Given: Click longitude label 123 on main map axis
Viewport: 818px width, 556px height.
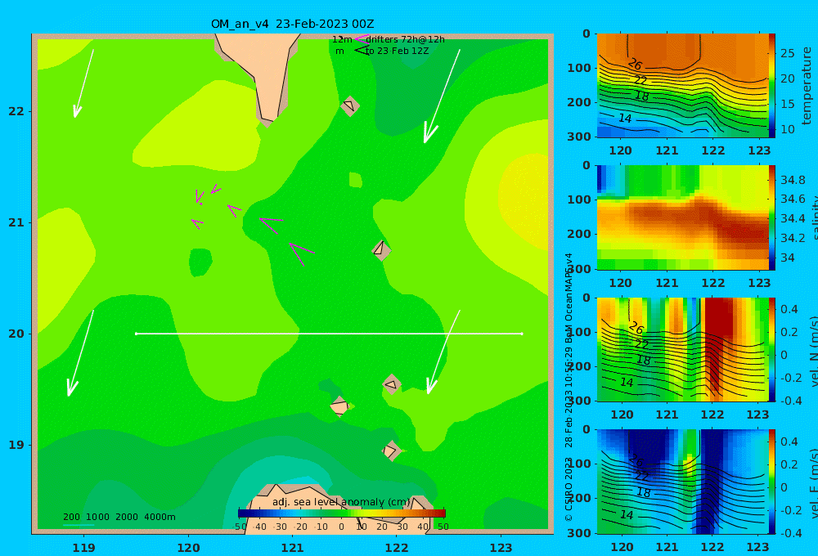Looking at the screenshot, I should pyautogui.click(x=501, y=548).
